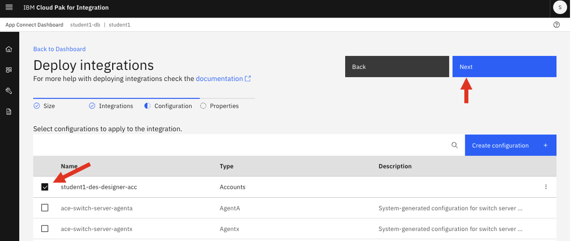Select the Properties step
This screenshot has width=571, height=241.
[219, 106]
